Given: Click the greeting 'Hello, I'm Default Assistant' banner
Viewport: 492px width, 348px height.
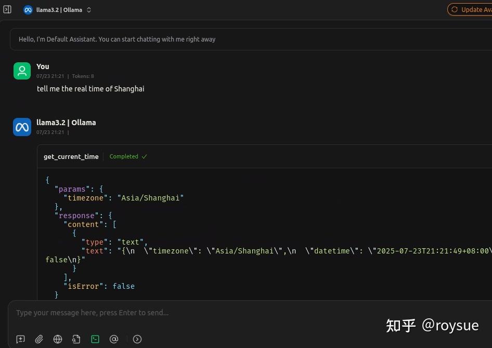Looking at the screenshot, I should (x=251, y=39).
